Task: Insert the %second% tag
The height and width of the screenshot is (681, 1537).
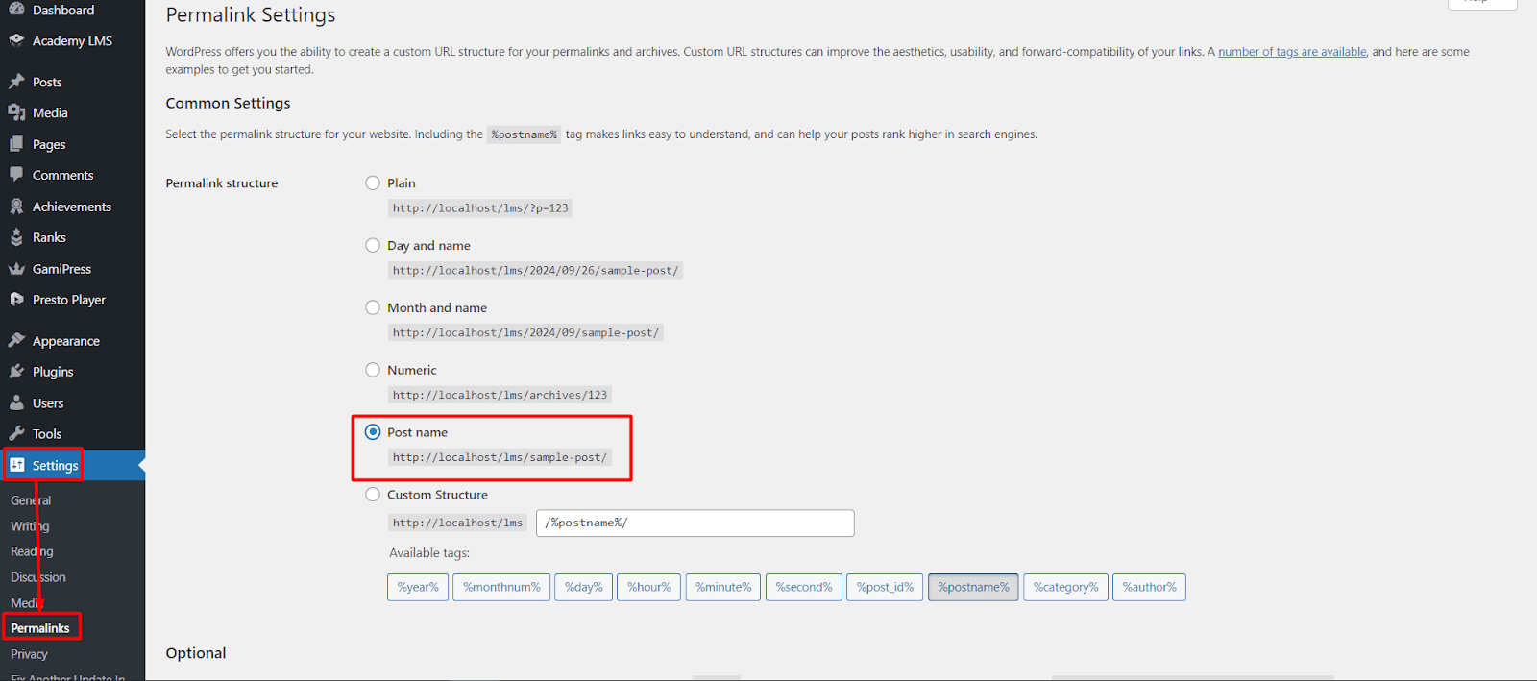Action: [804, 587]
